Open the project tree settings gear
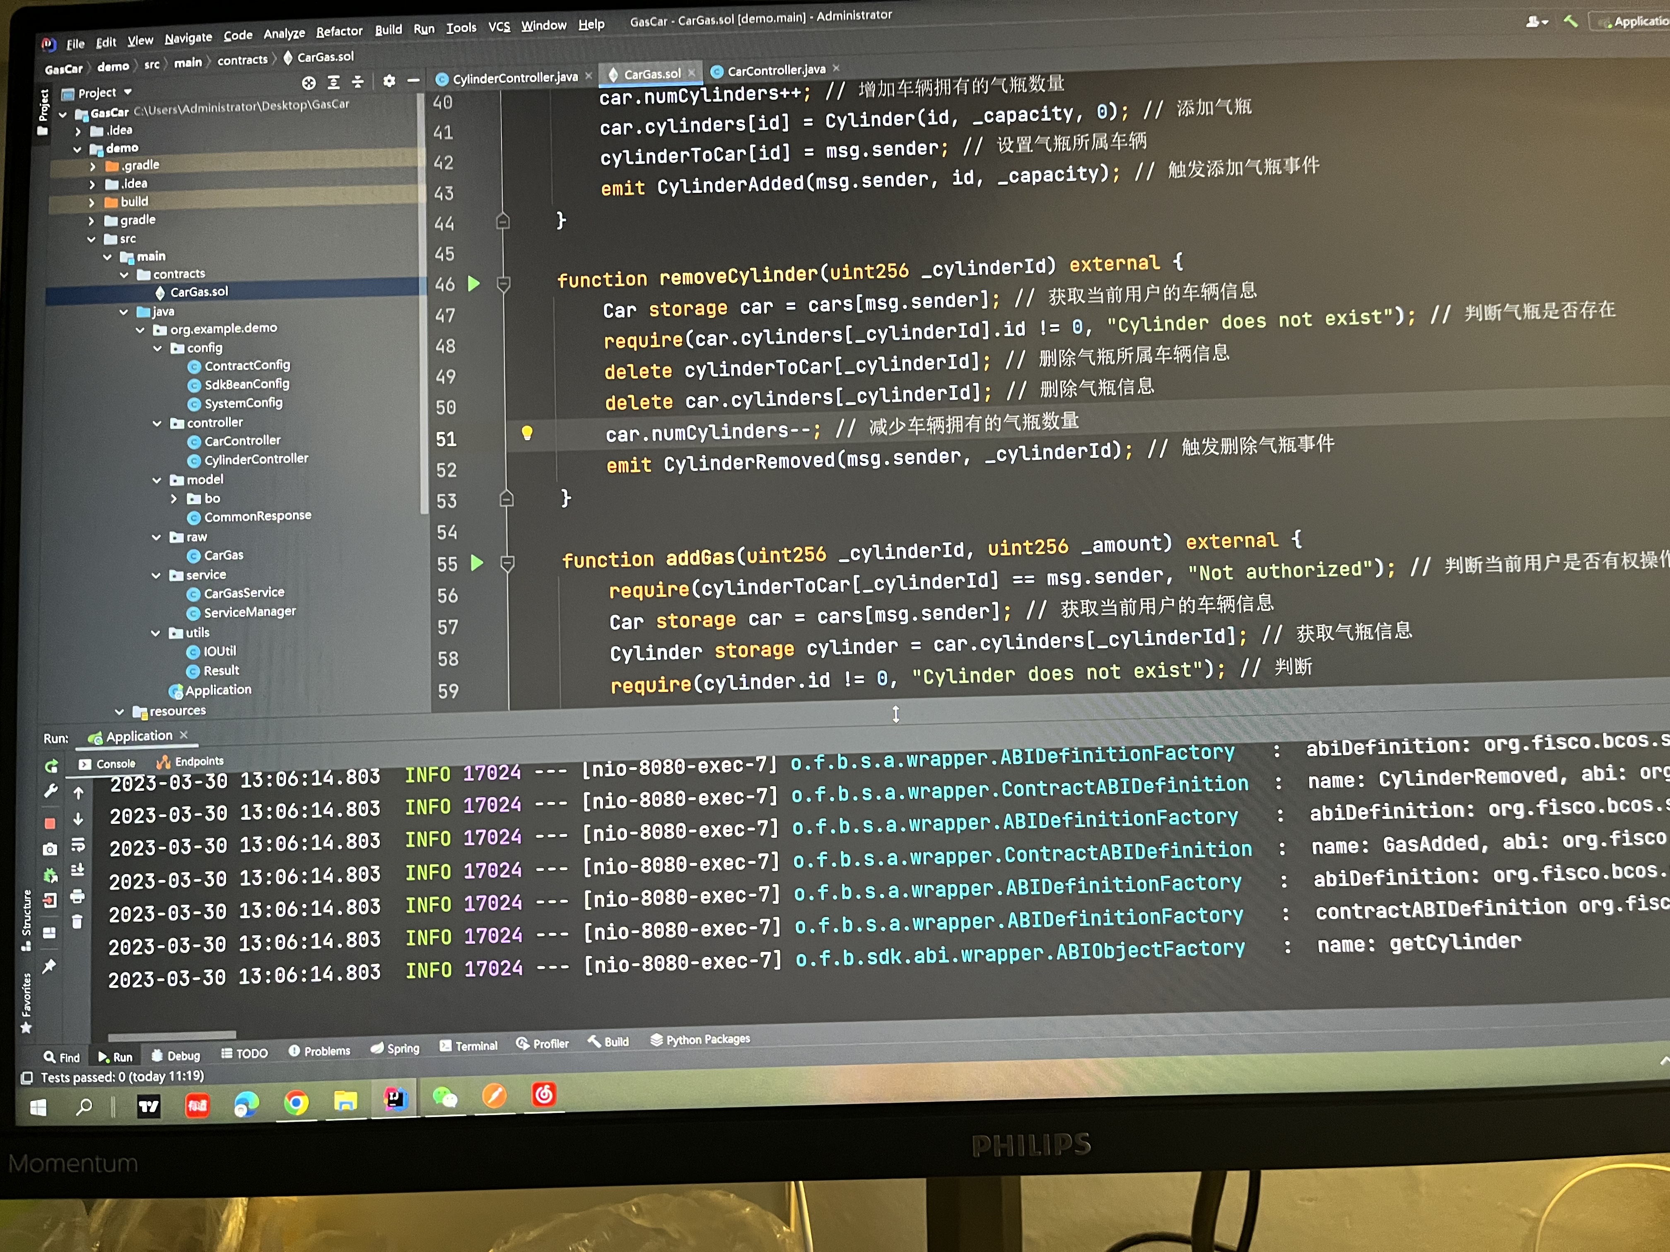Viewport: 1670px width, 1252px height. click(x=389, y=82)
